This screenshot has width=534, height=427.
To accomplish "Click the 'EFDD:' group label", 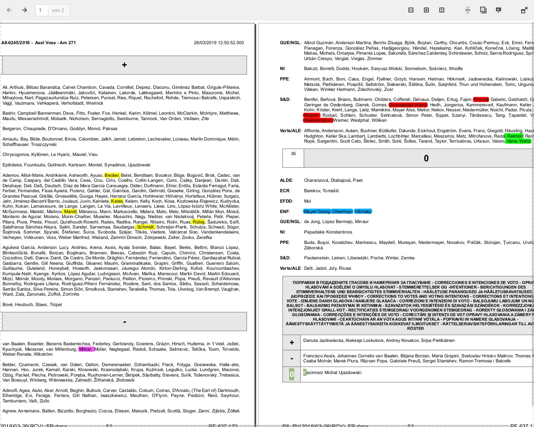I will click(x=287, y=201).
